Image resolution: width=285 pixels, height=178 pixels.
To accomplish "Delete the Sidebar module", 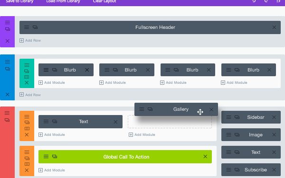I will [274, 117].
